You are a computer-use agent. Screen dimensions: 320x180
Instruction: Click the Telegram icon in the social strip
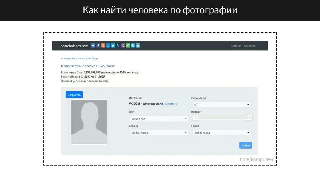pyautogui.click(x=138, y=45)
